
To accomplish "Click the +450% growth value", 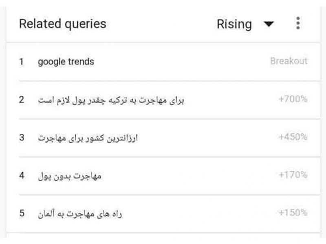I will coord(293,137).
